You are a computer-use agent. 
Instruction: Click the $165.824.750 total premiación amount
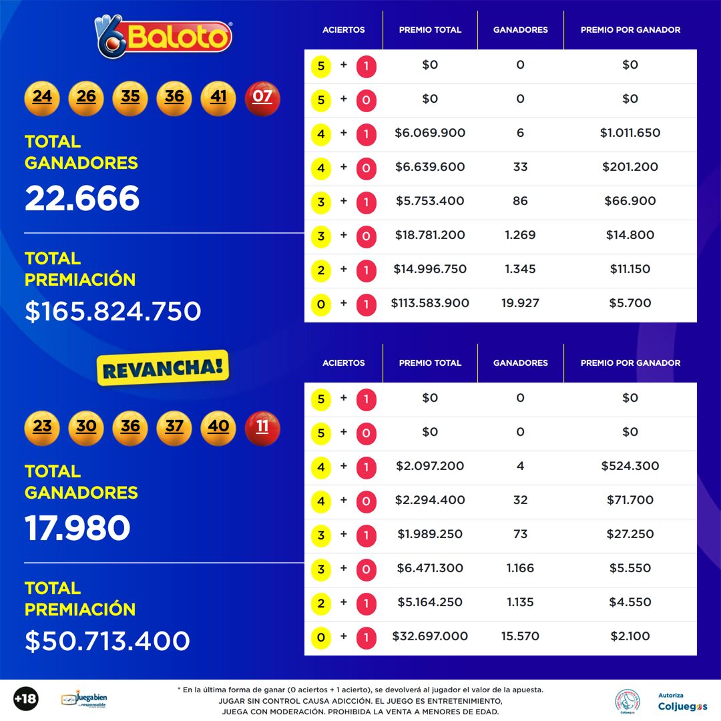point(113,311)
